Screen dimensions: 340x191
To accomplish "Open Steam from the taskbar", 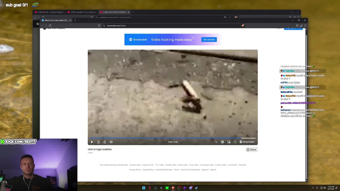I will pyautogui.click(x=196, y=188).
